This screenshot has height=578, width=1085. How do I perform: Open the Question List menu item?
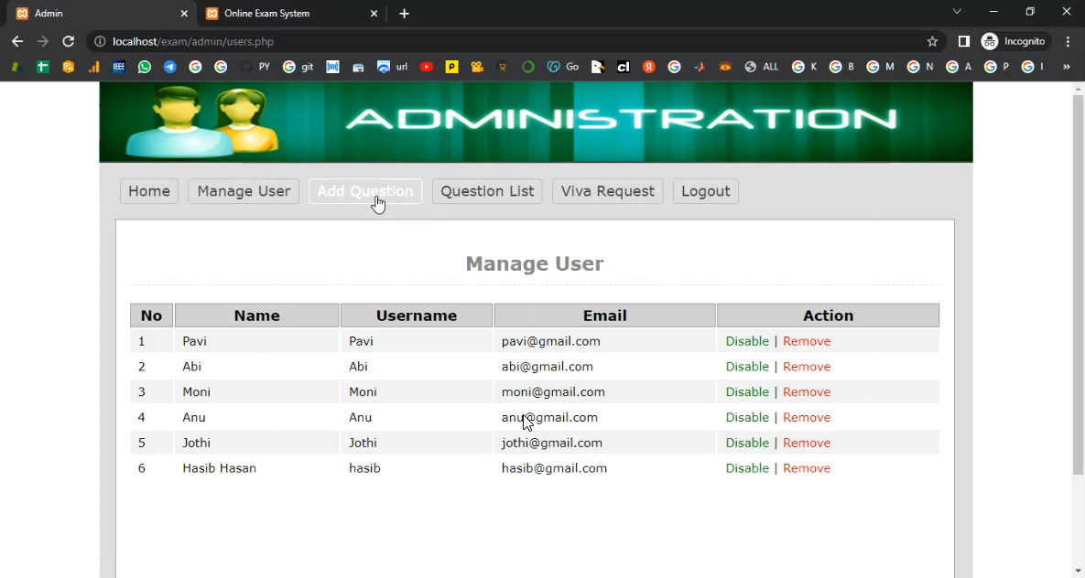[487, 191]
